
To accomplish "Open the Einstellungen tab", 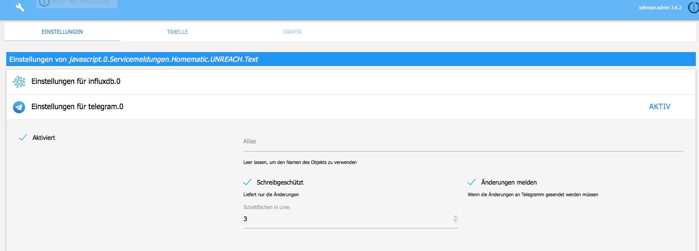I will coord(62,32).
